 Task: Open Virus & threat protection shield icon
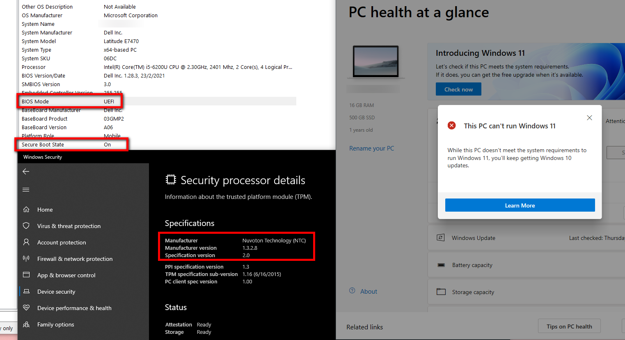pos(26,226)
